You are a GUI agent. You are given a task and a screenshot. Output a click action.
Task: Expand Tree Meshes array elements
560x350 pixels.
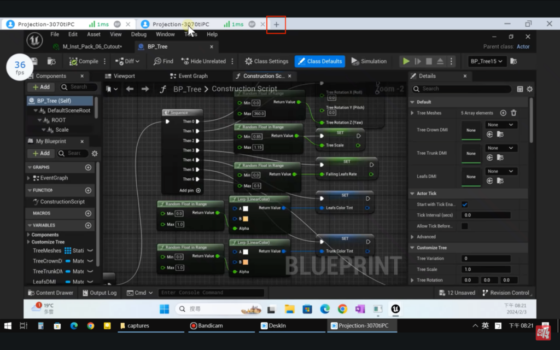(412, 113)
